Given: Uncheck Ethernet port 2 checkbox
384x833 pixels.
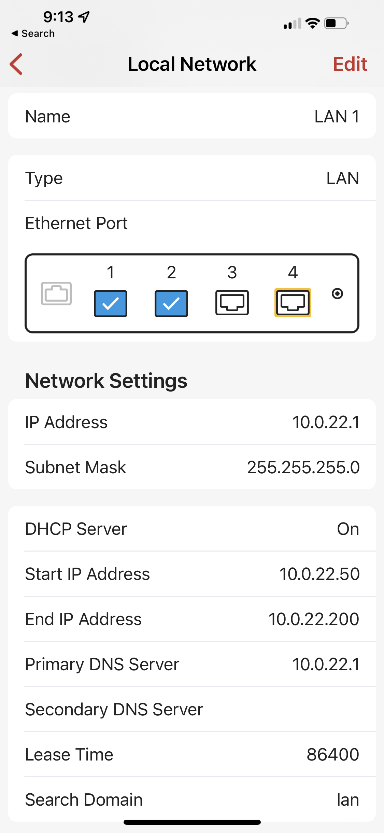Looking at the screenshot, I should 171,303.
